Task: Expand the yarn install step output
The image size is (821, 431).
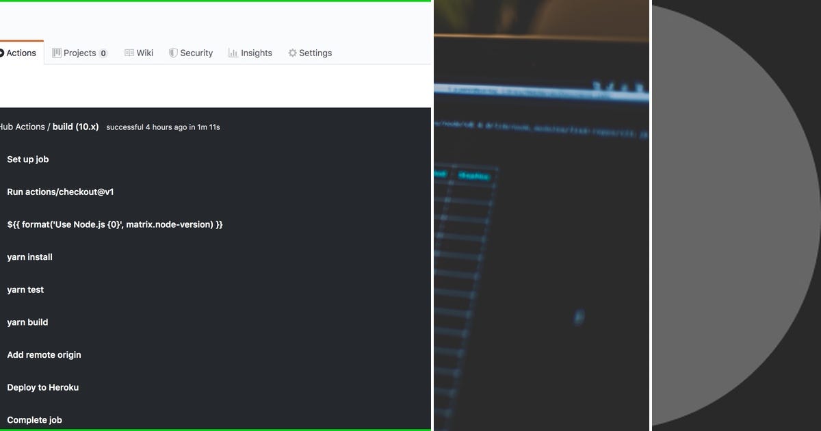Action: [x=29, y=257]
